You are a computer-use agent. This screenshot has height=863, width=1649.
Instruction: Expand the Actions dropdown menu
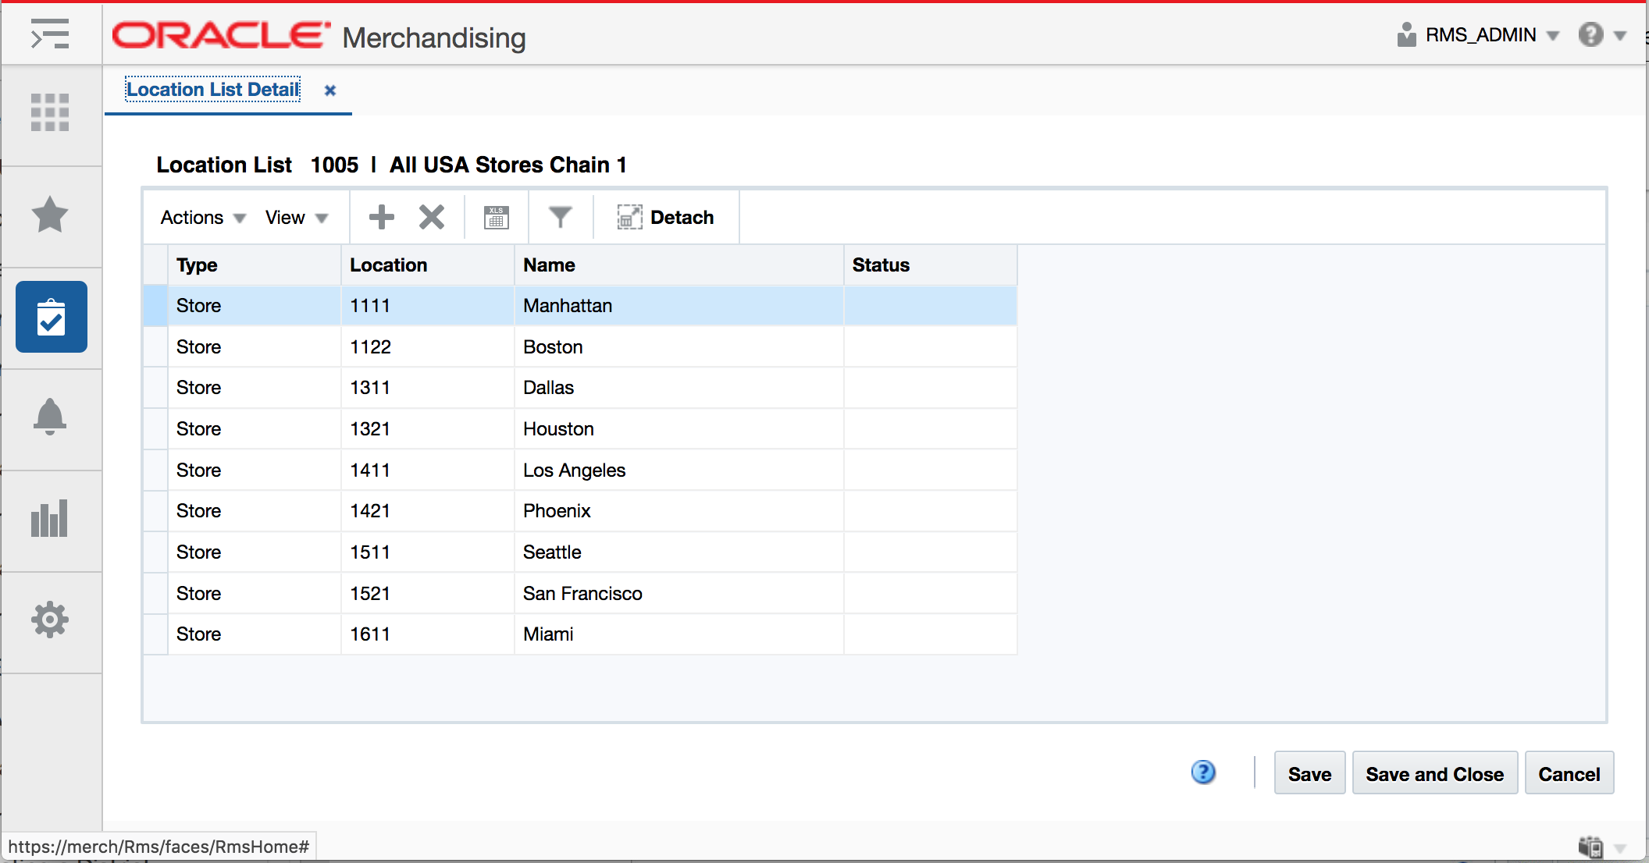point(201,217)
